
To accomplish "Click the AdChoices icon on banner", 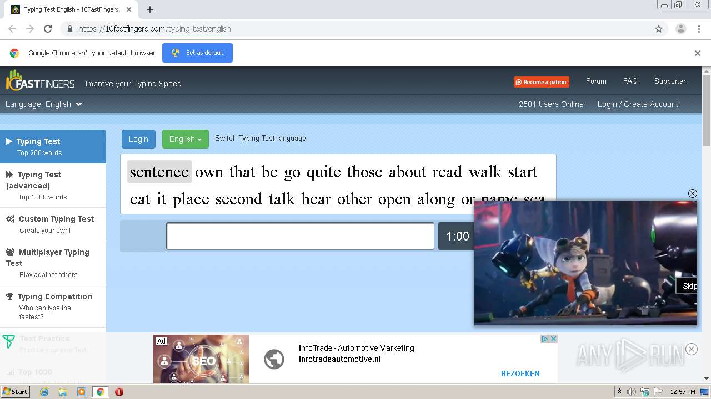I will coord(545,339).
